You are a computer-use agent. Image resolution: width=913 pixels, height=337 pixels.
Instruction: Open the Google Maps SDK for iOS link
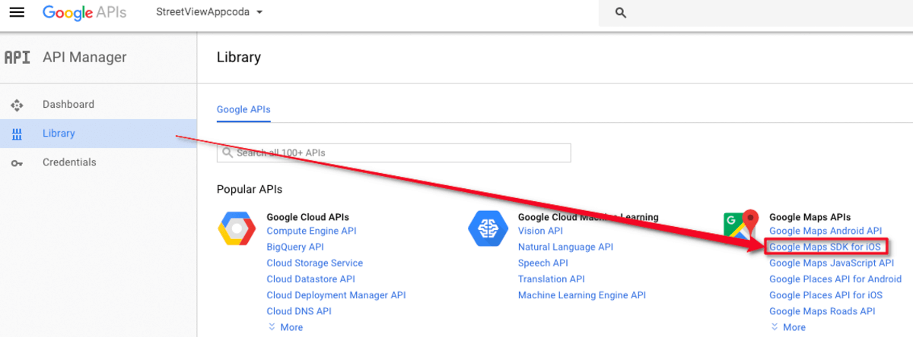click(825, 247)
